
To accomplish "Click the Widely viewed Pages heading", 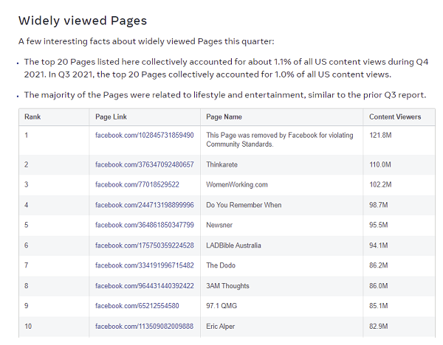I will 83,21.
